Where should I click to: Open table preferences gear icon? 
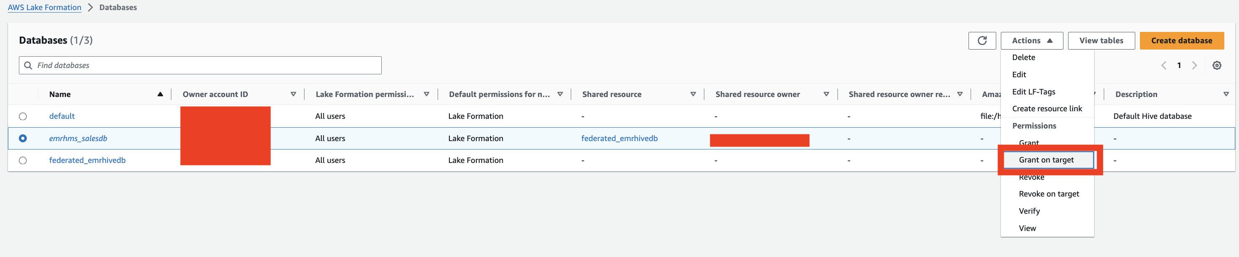[x=1216, y=66]
